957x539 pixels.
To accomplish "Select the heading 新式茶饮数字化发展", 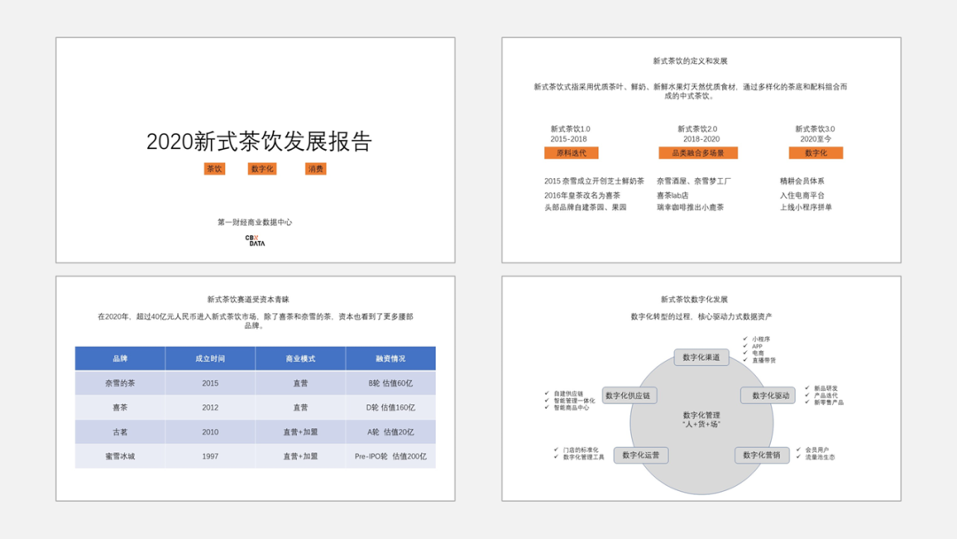I will [x=694, y=299].
